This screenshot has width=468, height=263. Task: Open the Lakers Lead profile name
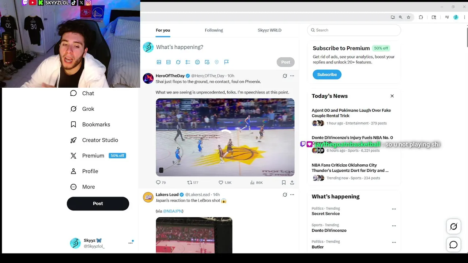click(x=167, y=195)
